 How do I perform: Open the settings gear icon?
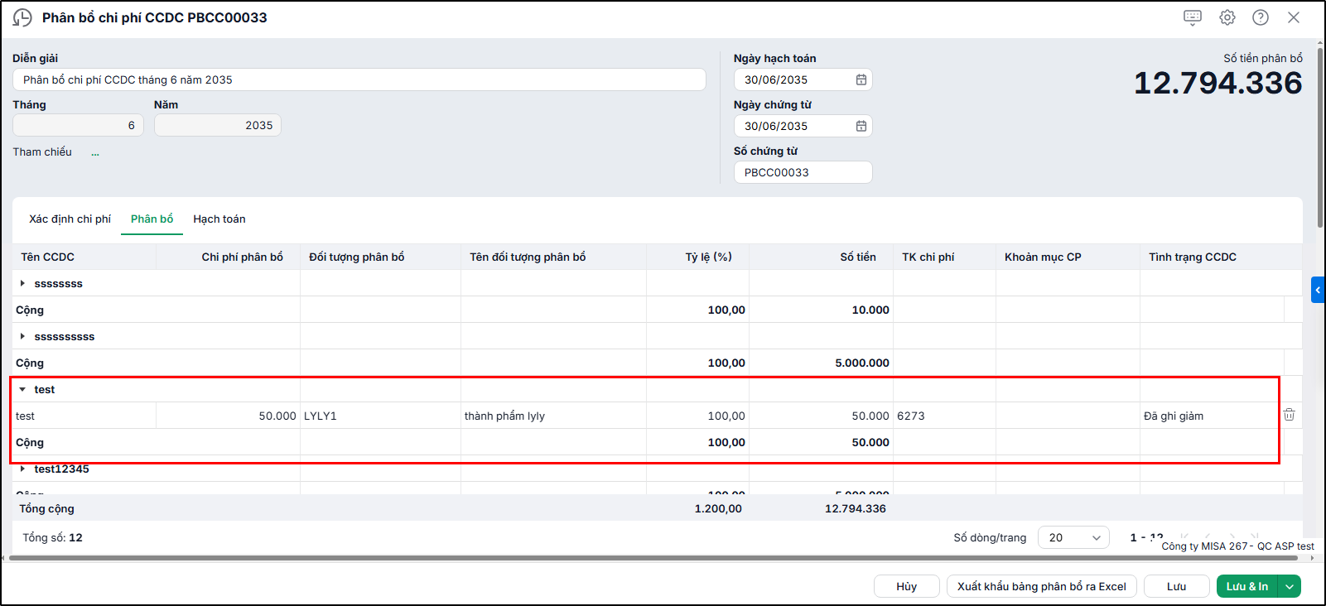coord(1227,17)
